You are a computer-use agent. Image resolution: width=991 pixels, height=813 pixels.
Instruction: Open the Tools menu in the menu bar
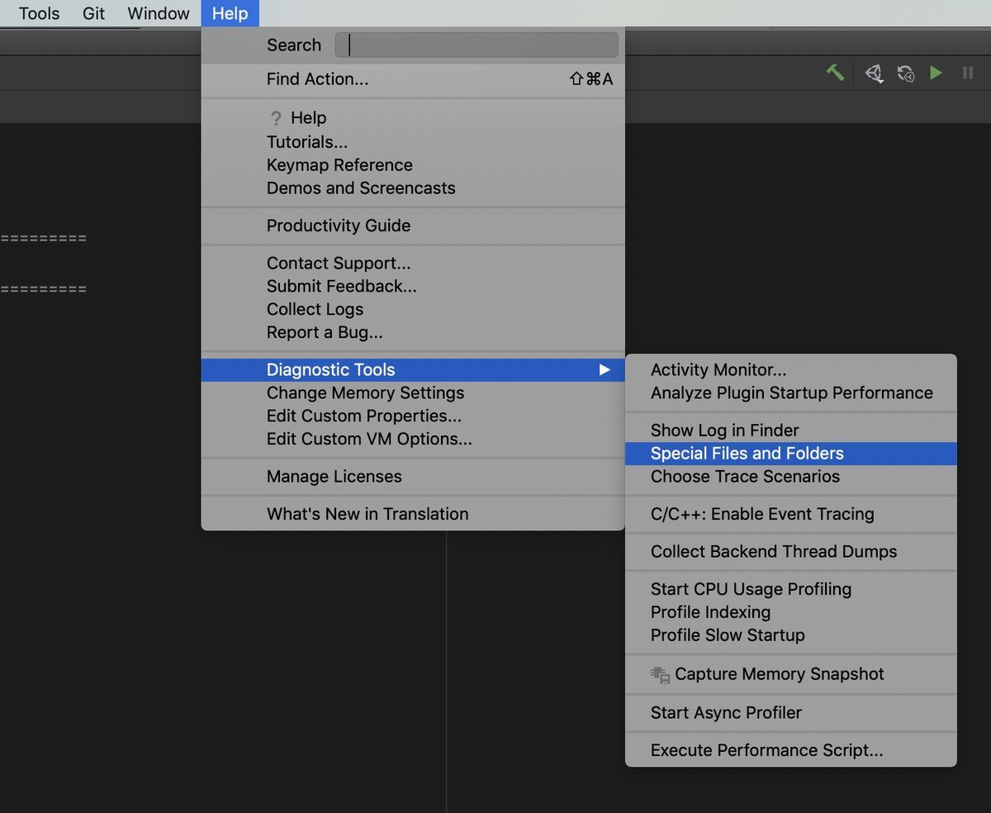[x=40, y=13]
